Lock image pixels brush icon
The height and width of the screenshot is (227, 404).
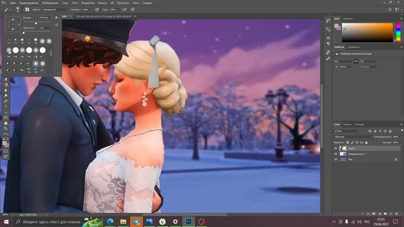(352, 143)
